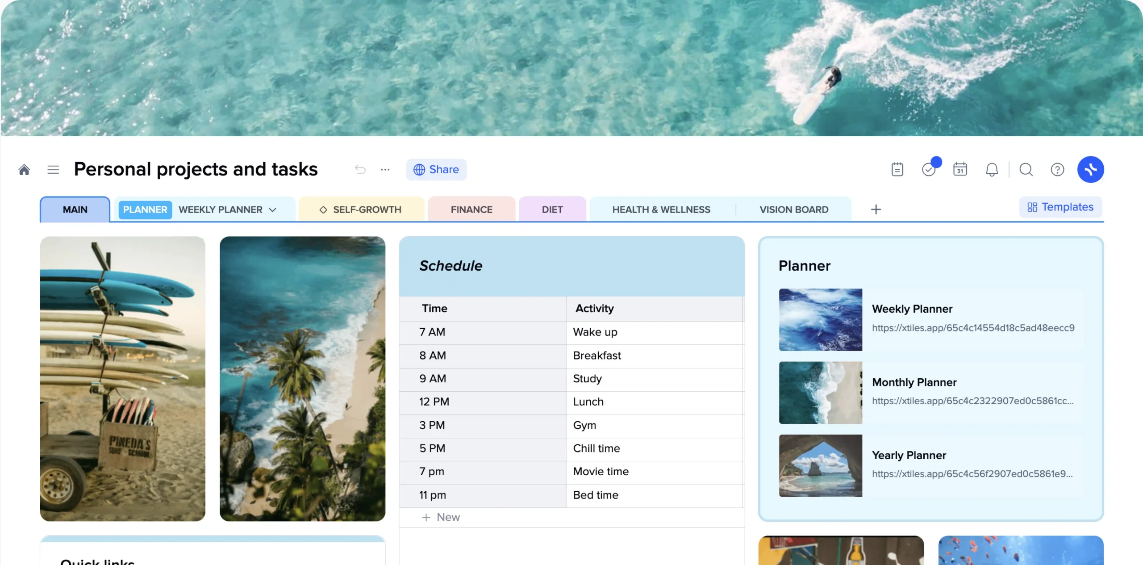This screenshot has width=1143, height=565.
Task: Open the calendar icon in top bar
Action: click(960, 168)
